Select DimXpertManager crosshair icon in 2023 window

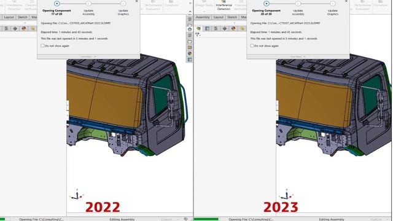coord(225,29)
